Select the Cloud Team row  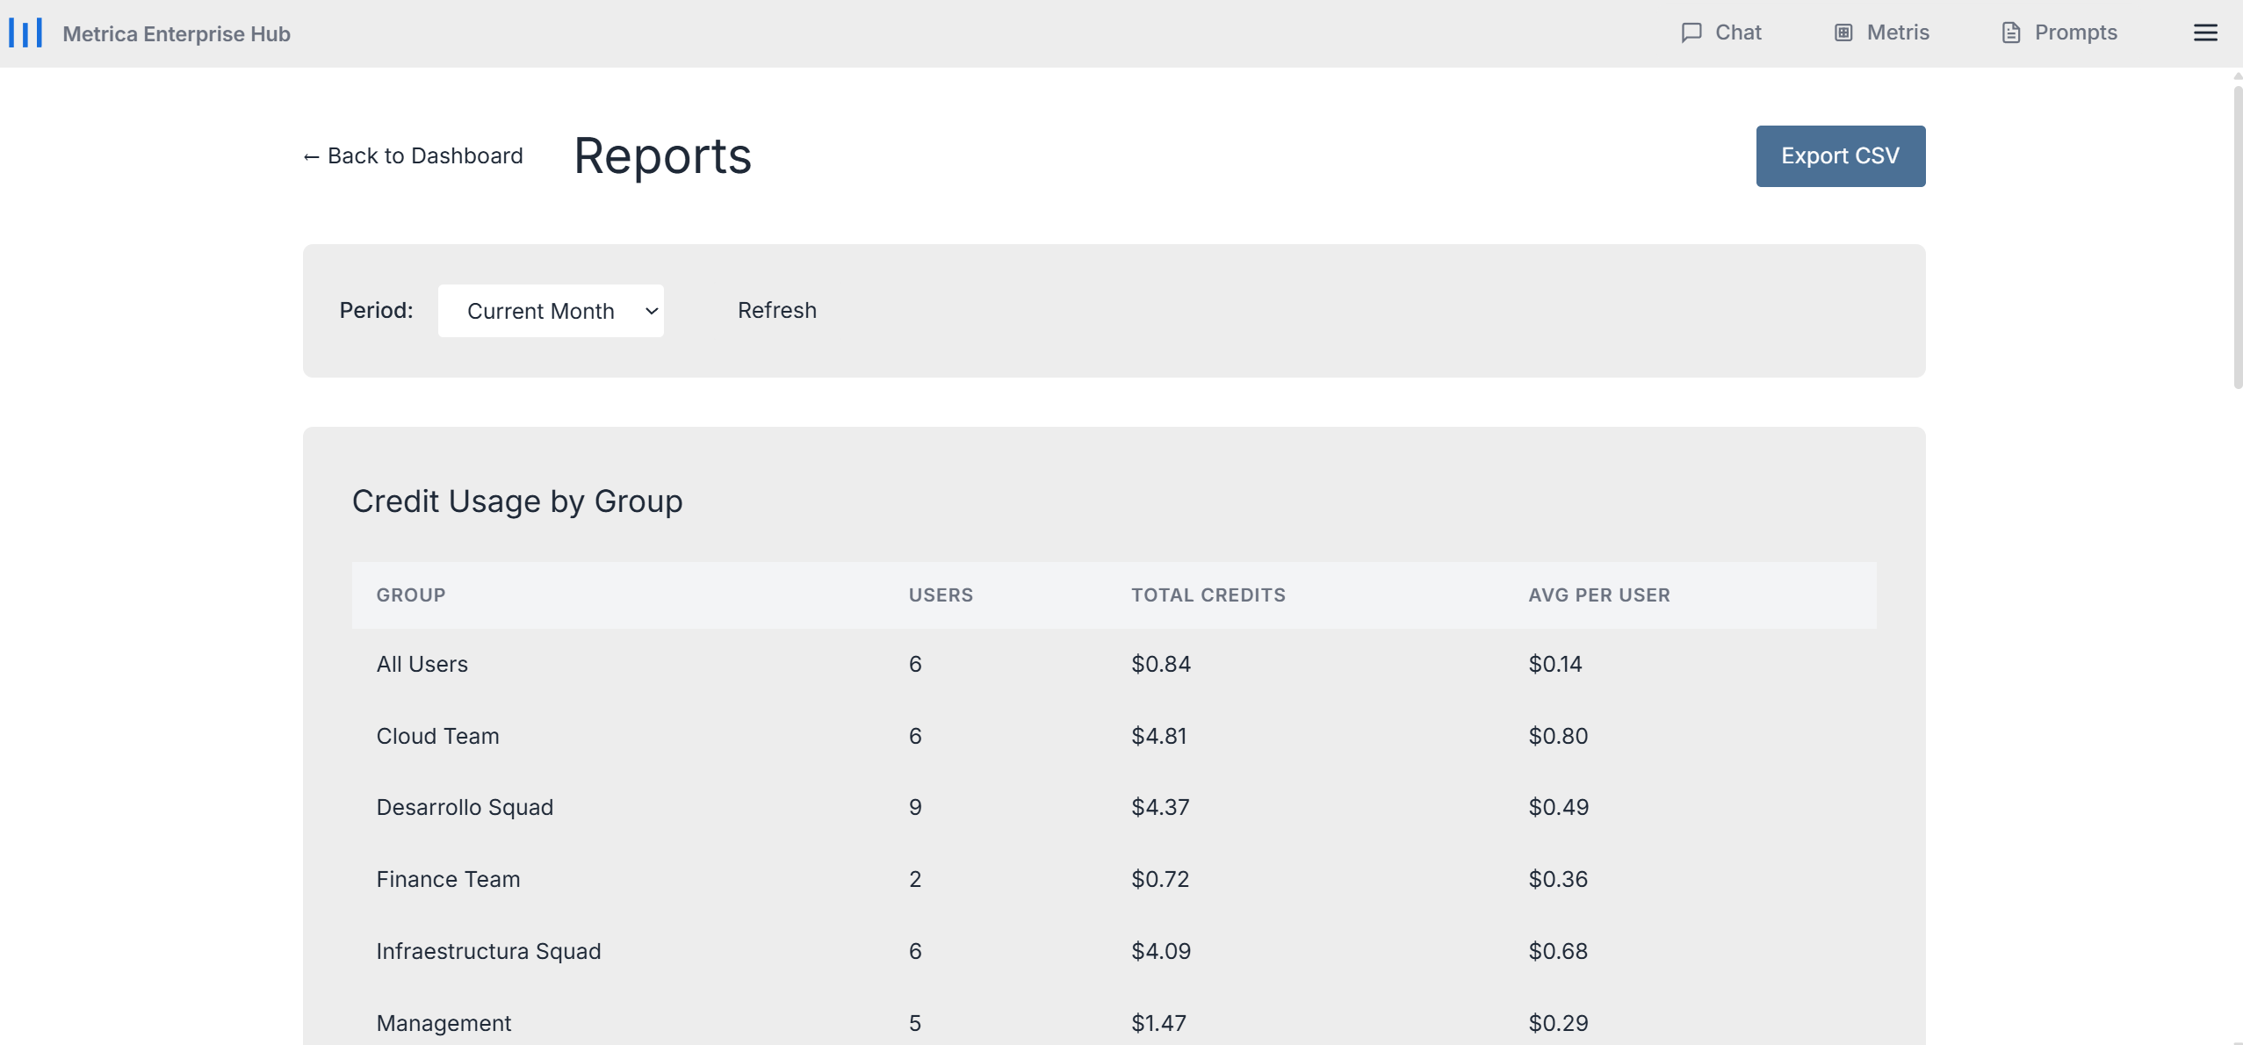(x=437, y=736)
